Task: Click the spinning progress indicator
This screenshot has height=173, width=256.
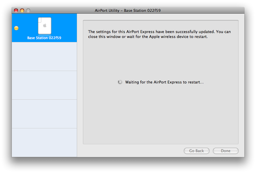Action: pyautogui.click(x=120, y=82)
